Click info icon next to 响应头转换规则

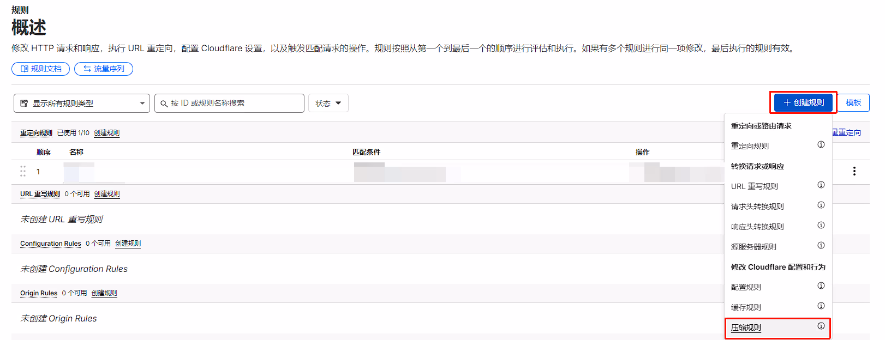(821, 225)
